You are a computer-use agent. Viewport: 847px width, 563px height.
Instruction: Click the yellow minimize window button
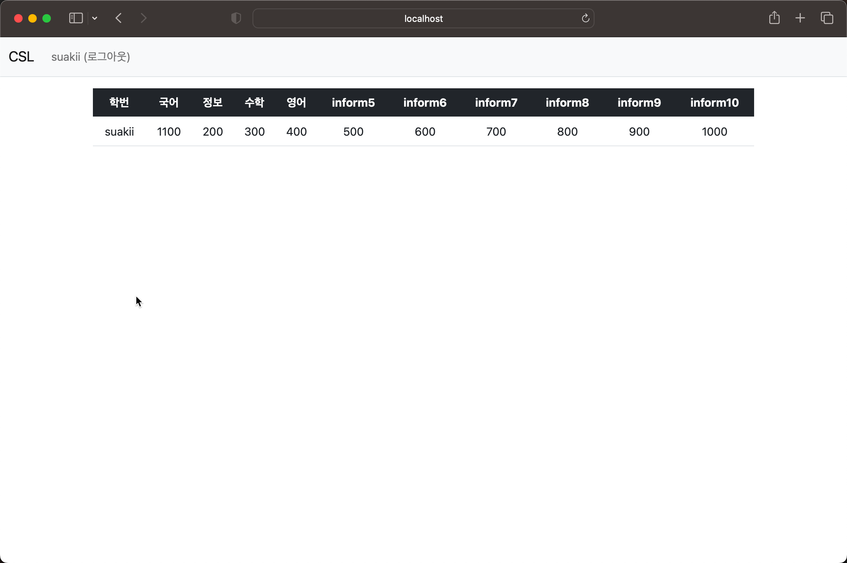point(32,18)
